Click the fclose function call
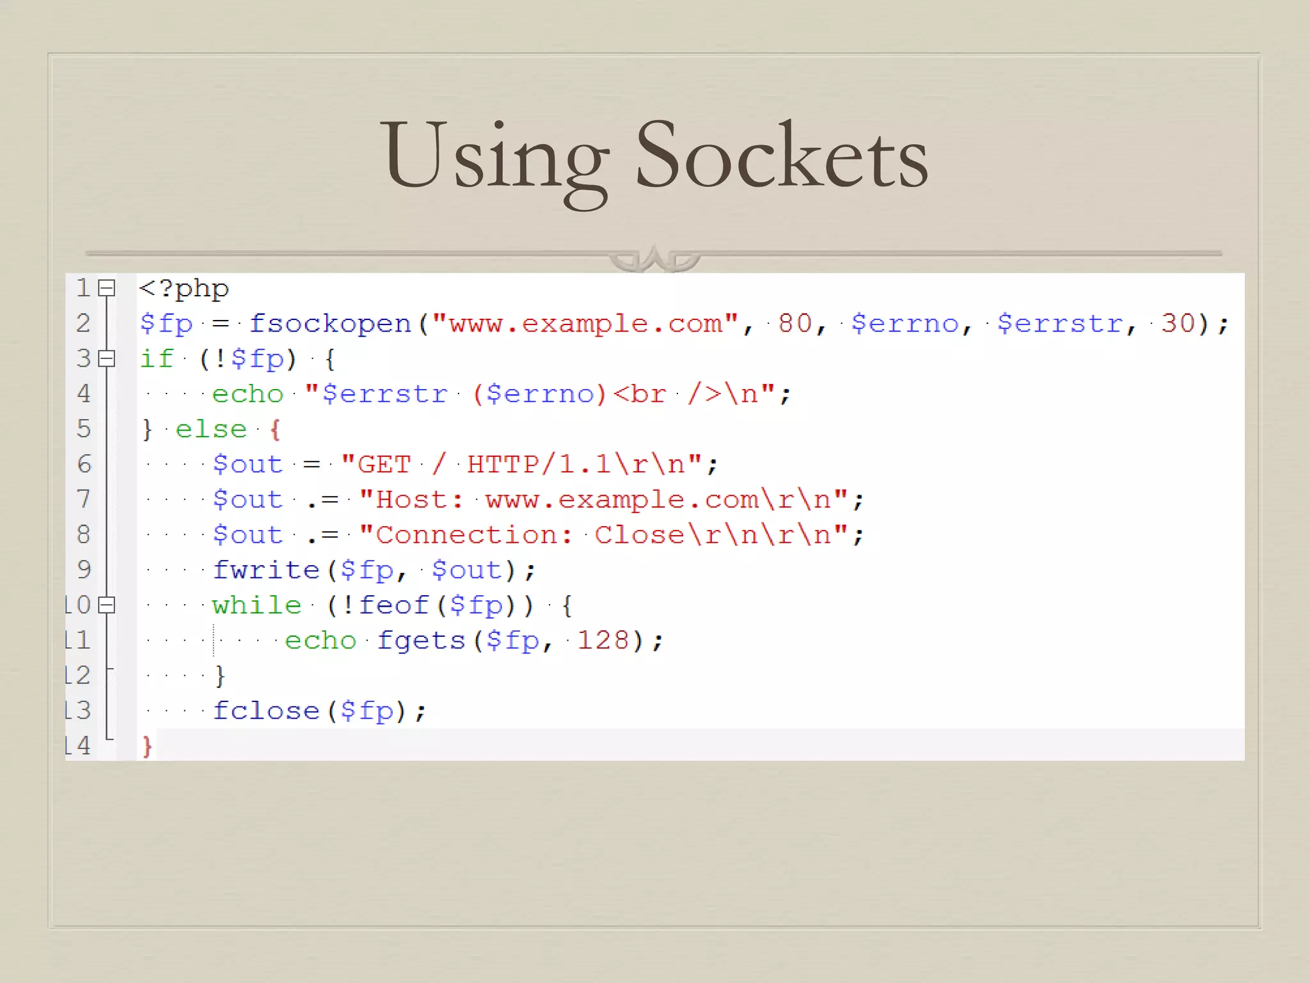Screen dimensions: 1310x983 click(x=265, y=711)
